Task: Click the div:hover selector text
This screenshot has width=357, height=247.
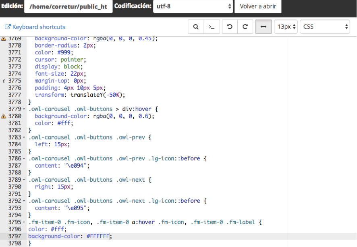Action: [137, 109]
